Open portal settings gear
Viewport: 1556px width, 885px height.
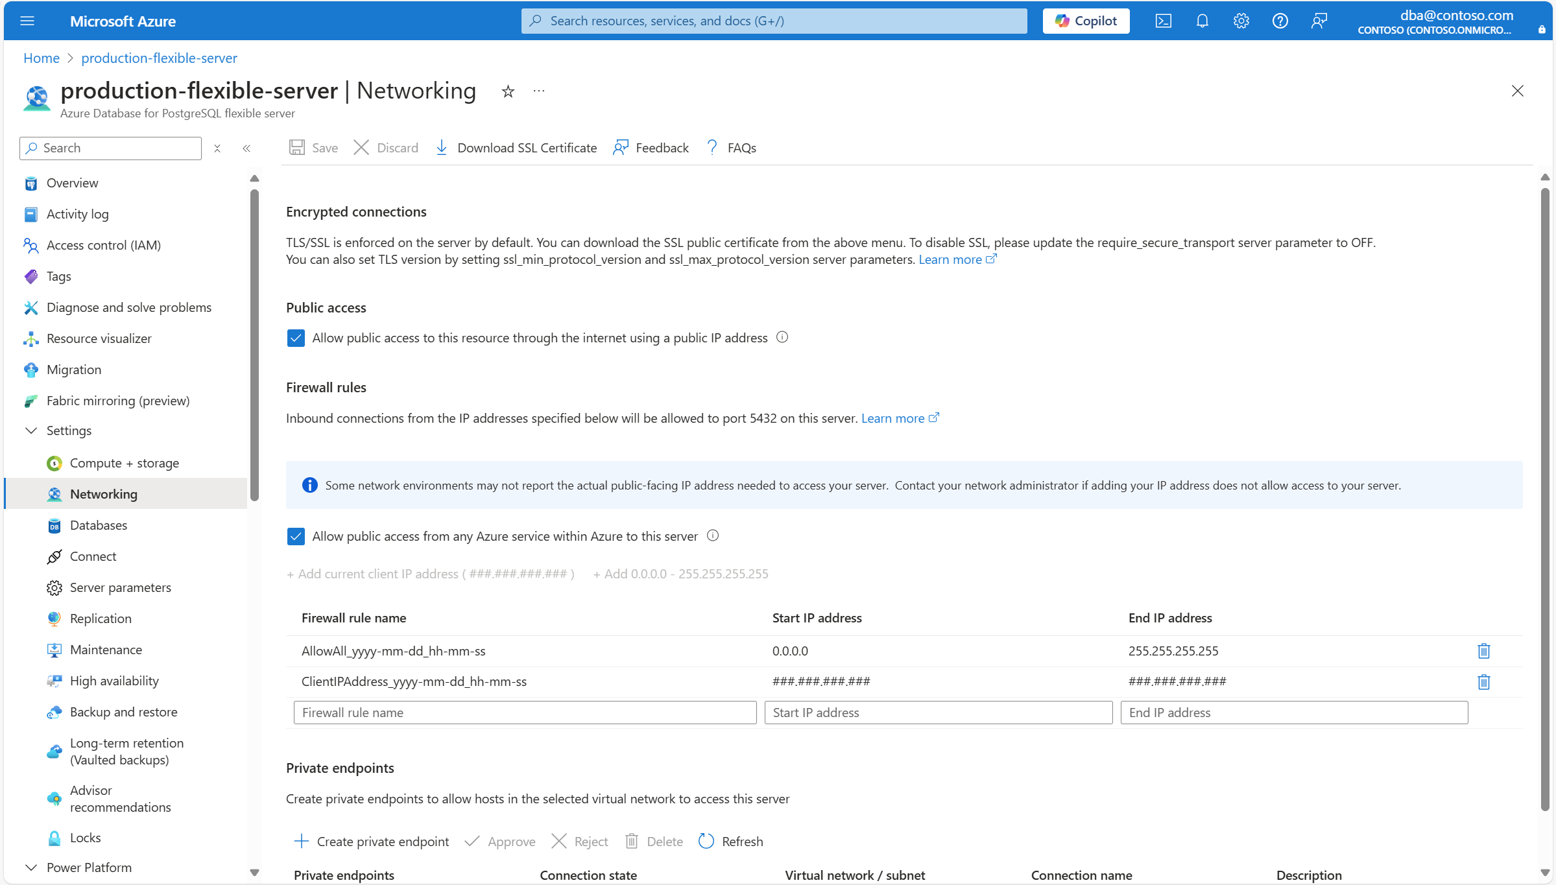[x=1241, y=20]
